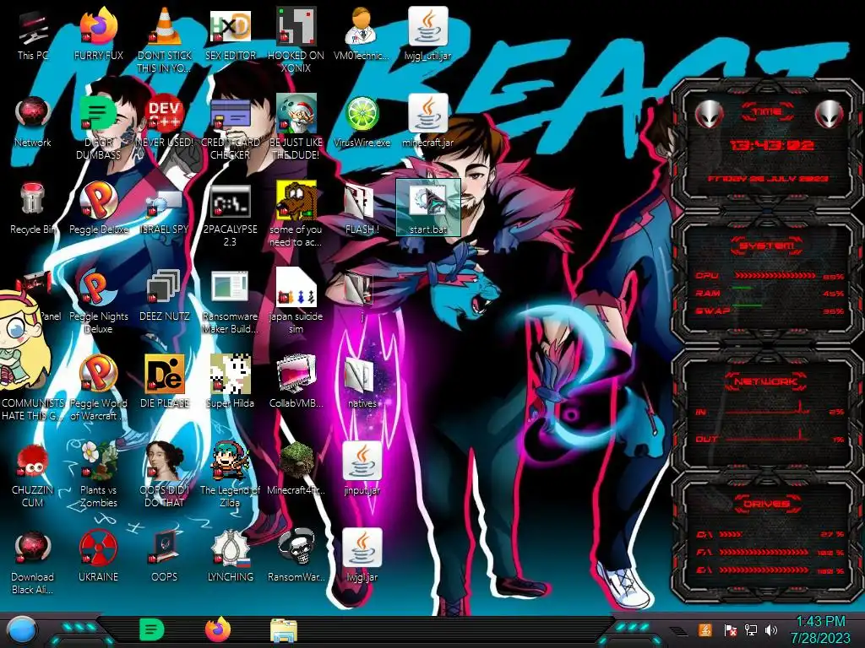Select the dog icon labeled some of you need to ac...
This screenshot has width=865, height=648.
pyautogui.click(x=296, y=215)
